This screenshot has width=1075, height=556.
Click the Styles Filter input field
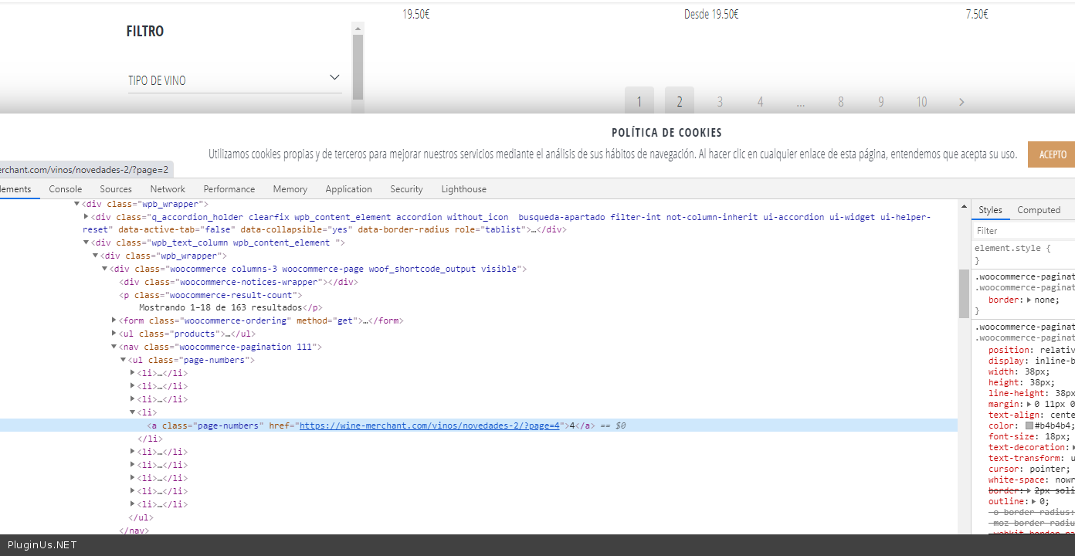point(1023,231)
